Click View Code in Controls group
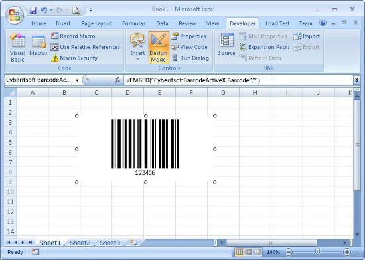The height and width of the screenshot is (260, 365). [x=189, y=47]
